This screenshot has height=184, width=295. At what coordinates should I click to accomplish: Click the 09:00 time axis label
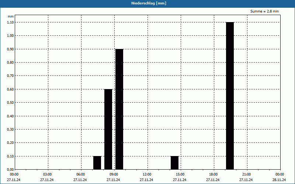(x=114, y=174)
